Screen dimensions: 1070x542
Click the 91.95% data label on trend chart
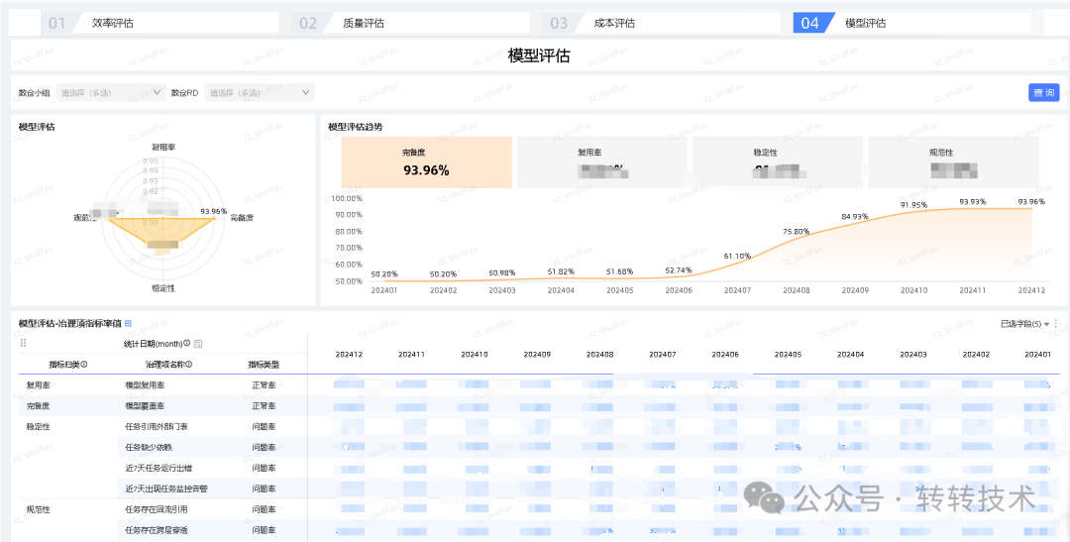[913, 205]
